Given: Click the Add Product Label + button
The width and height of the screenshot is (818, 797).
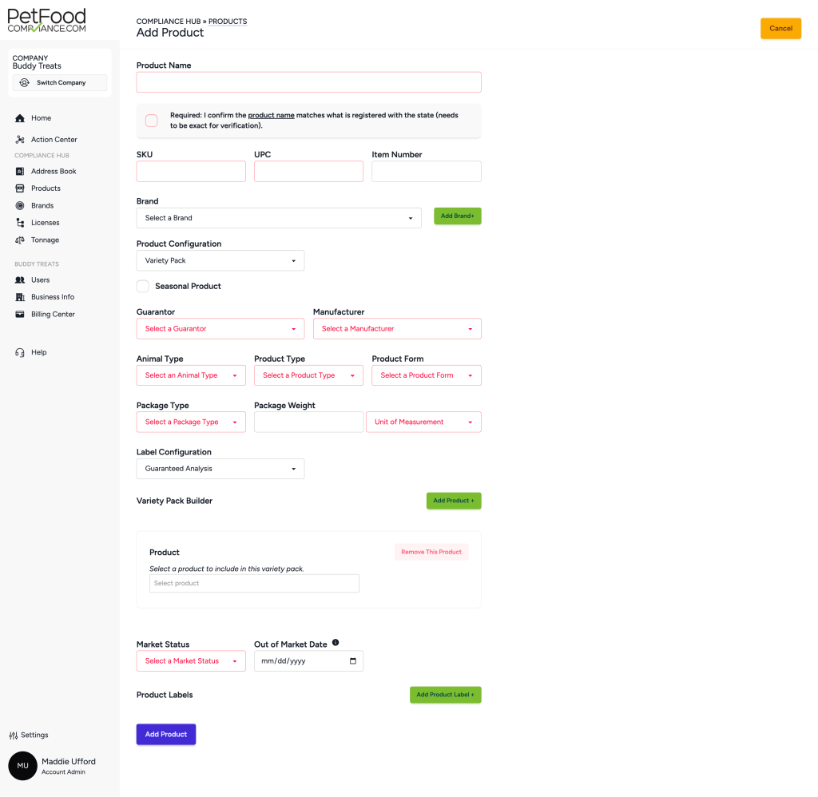Looking at the screenshot, I should (445, 695).
